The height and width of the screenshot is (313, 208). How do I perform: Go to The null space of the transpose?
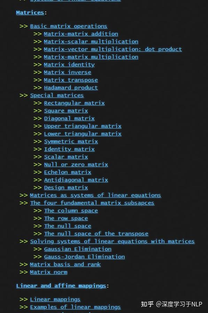[x=96, y=234]
